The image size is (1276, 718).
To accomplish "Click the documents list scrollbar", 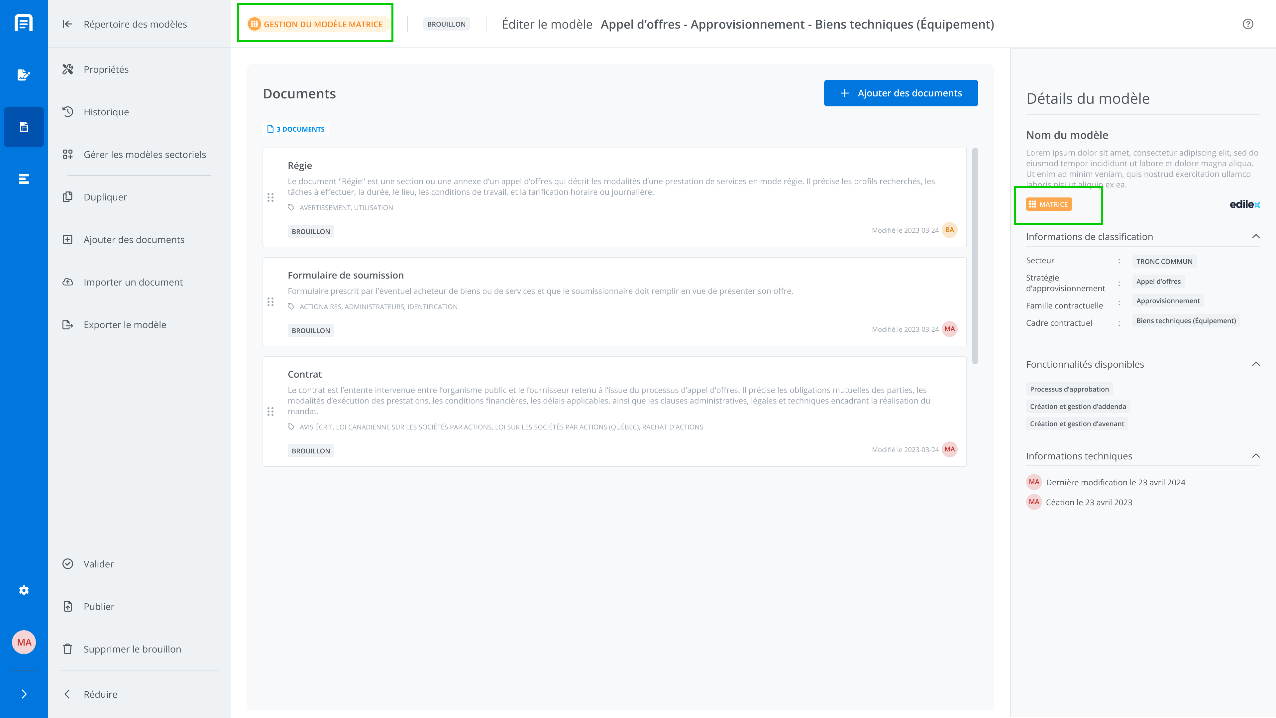I will click(975, 255).
